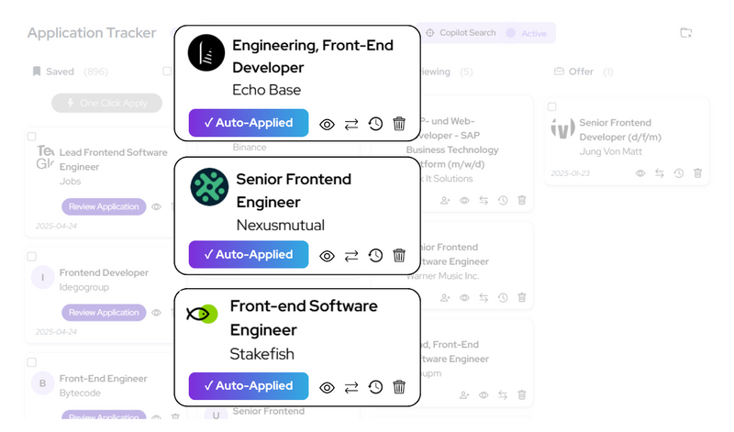Viewport: 734px width, 432px height.
Task: Open folder icon in top right corner
Action: (686, 33)
